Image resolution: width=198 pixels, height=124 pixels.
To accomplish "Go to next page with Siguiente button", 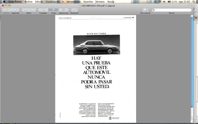I will [15, 10].
